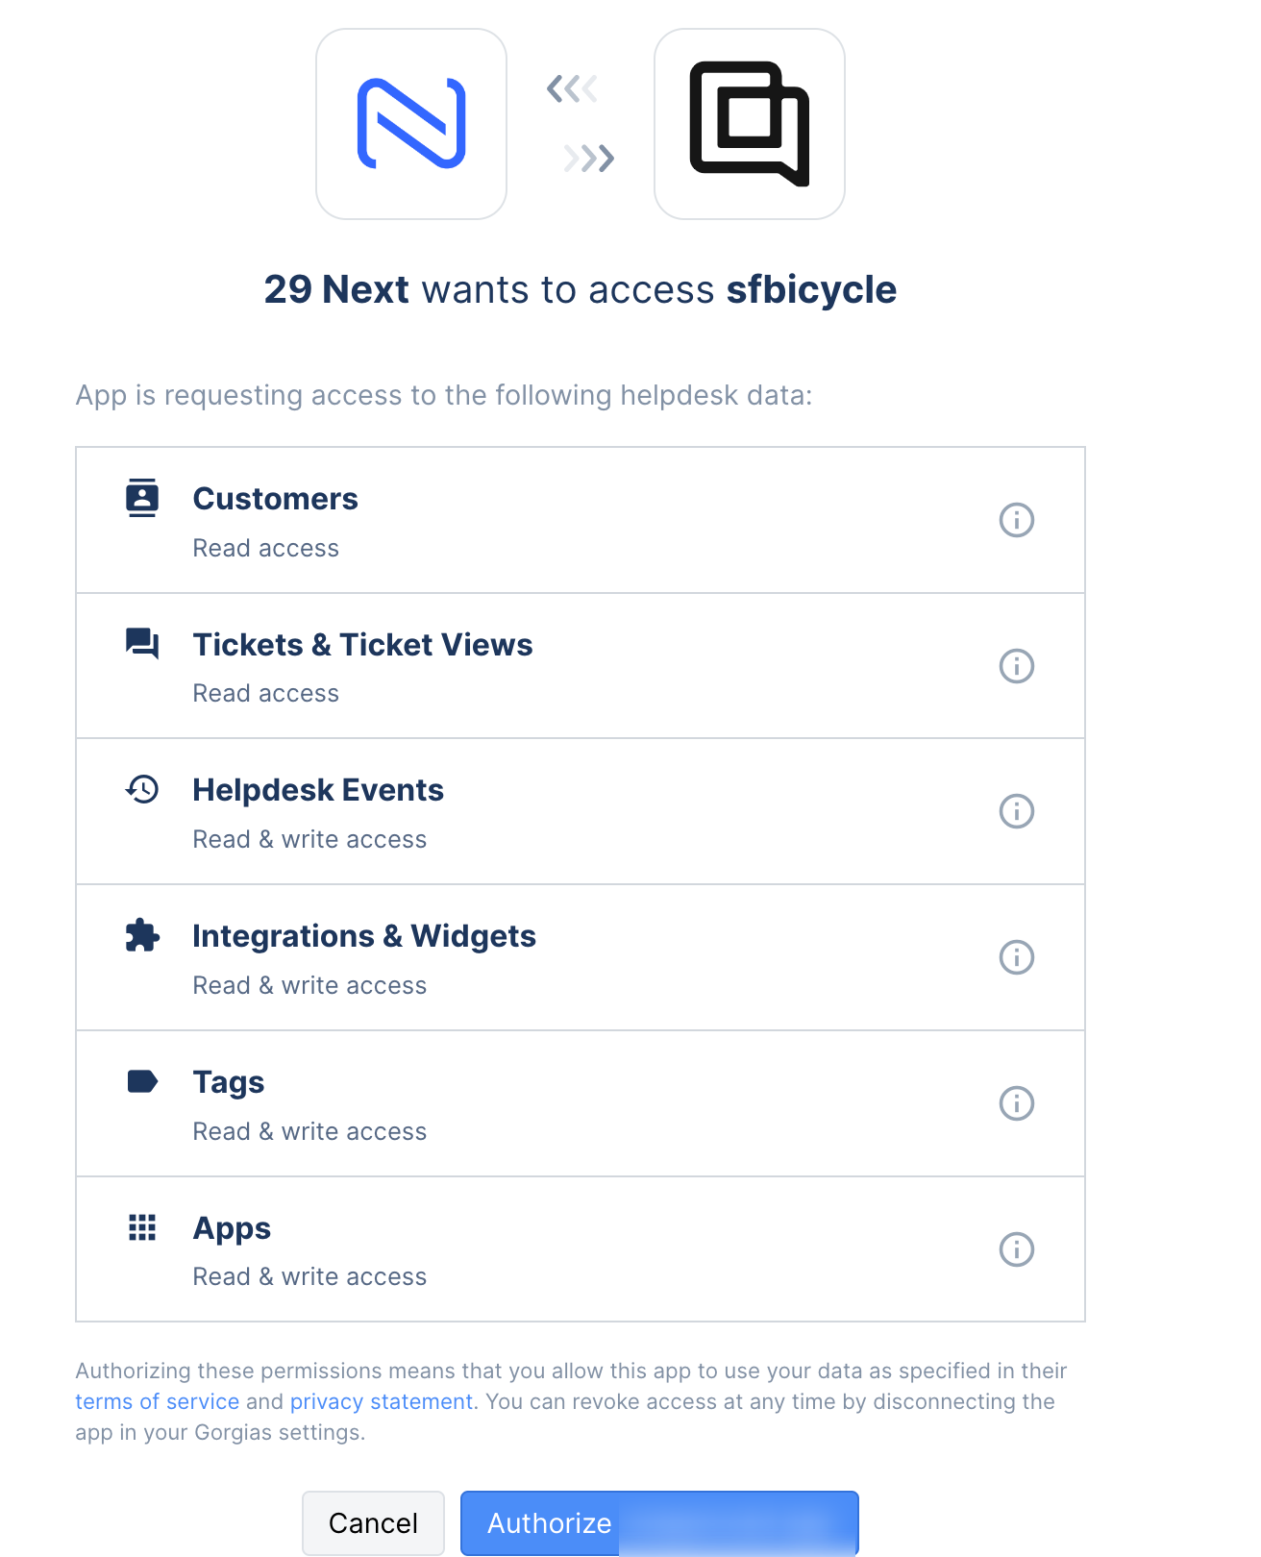Authorize 29 Next access
The image size is (1261, 1557).
click(659, 1523)
